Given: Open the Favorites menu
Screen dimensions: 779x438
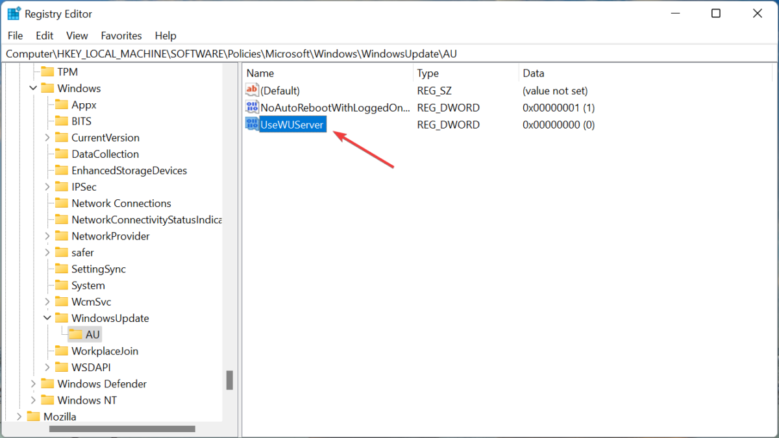Looking at the screenshot, I should tap(121, 36).
